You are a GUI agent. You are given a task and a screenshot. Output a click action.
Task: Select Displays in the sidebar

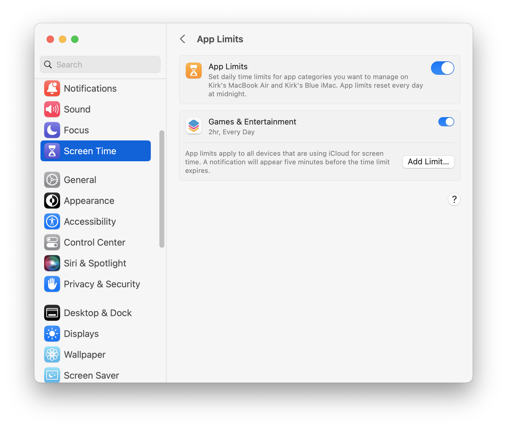[96, 334]
